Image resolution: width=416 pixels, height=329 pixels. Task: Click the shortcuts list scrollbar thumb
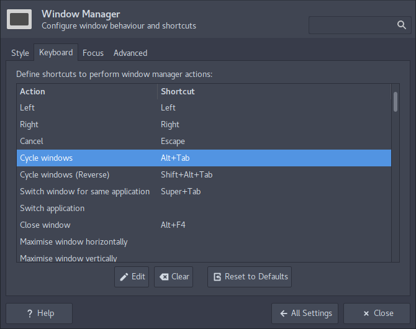point(396,102)
